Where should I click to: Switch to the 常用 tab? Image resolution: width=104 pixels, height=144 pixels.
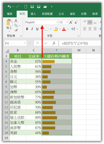(x=22, y=14)
